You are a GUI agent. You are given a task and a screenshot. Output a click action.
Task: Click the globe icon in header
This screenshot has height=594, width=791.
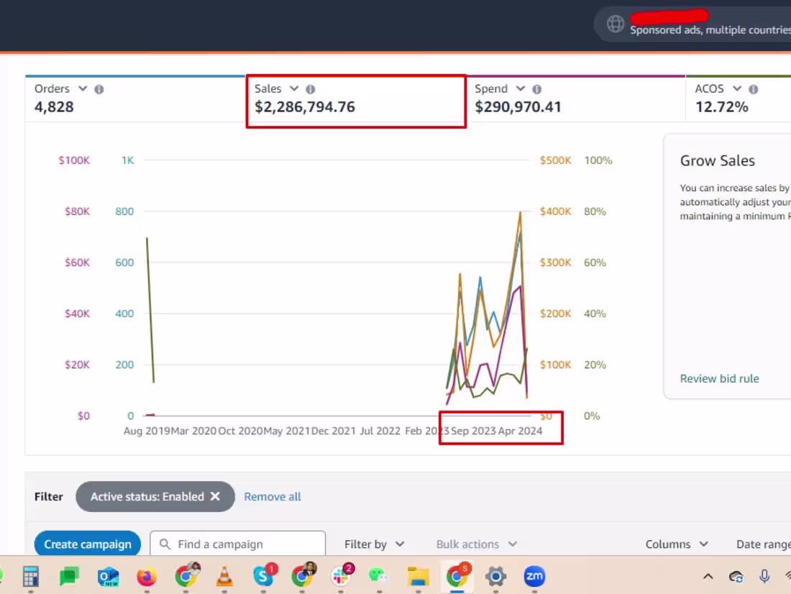point(615,24)
